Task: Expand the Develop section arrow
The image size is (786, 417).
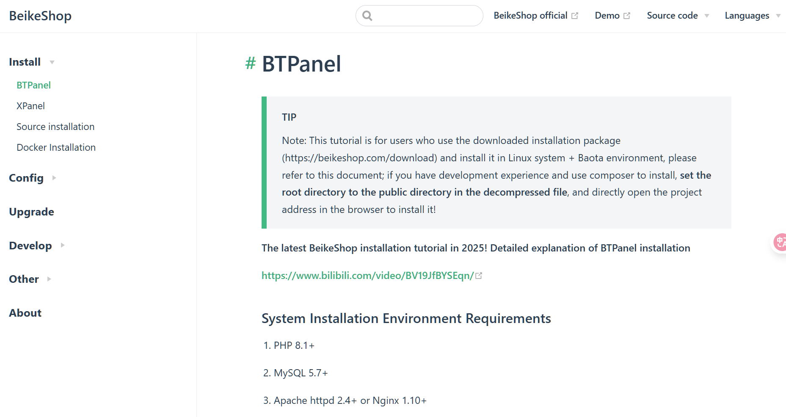Action: [x=62, y=245]
